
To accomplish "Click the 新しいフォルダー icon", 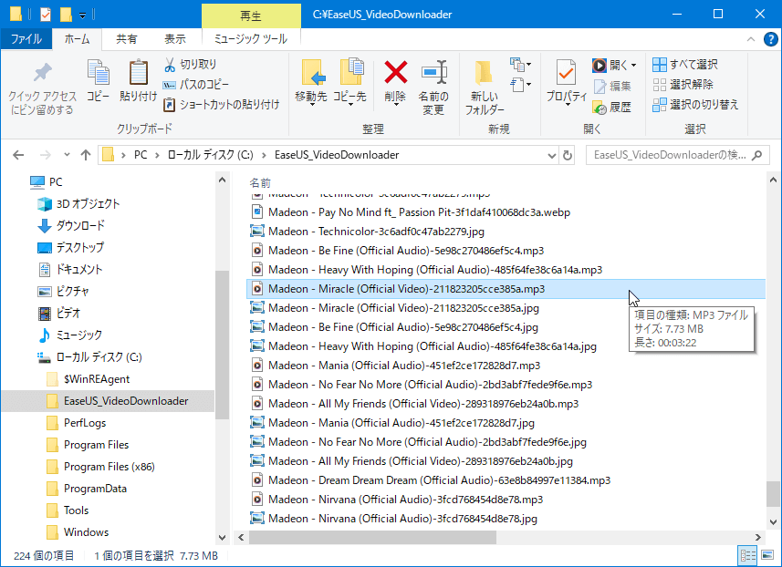I will [x=485, y=73].
